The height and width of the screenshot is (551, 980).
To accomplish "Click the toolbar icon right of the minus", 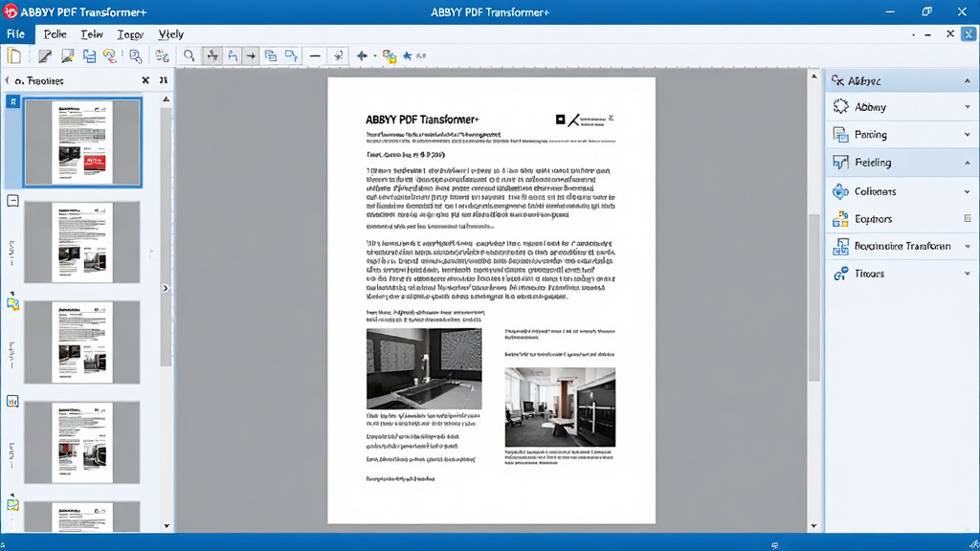I will [338, 55].
